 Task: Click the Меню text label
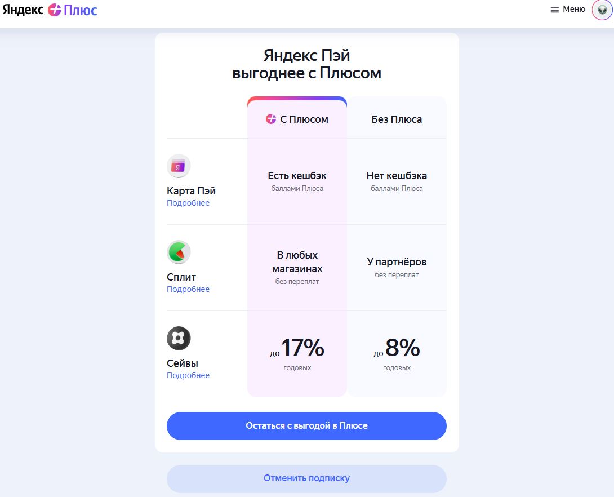click(574, 10)
